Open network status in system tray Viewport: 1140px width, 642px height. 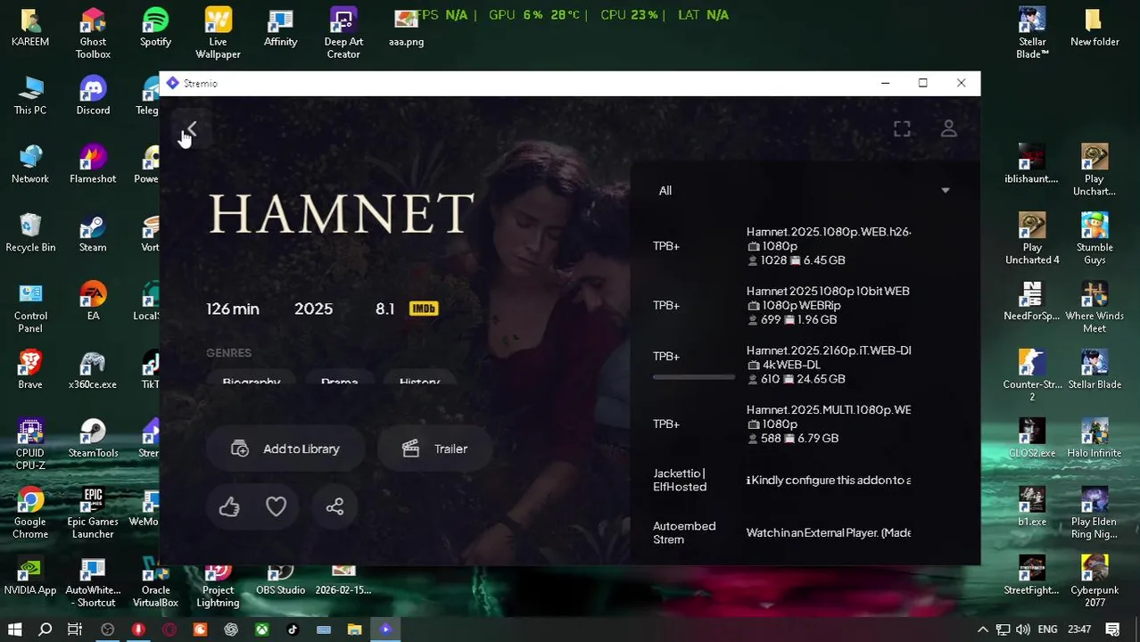[x=1003, y=630]
